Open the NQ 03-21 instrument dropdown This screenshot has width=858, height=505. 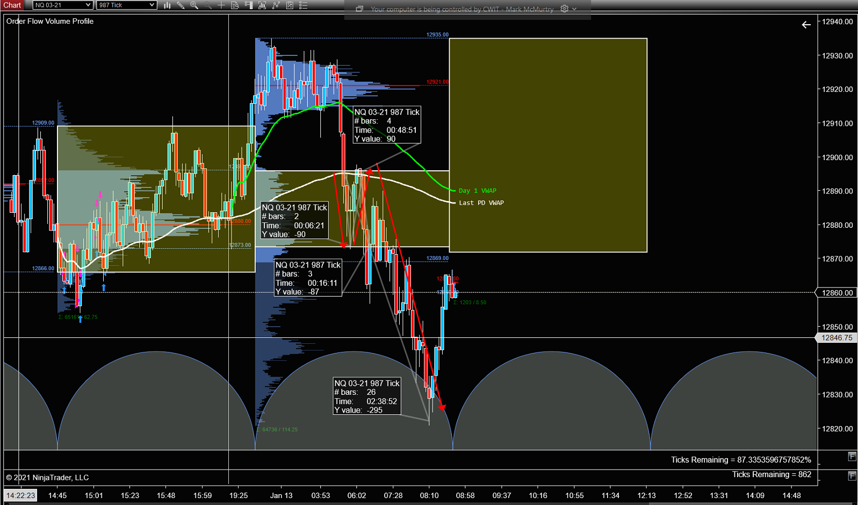(63, 5)
